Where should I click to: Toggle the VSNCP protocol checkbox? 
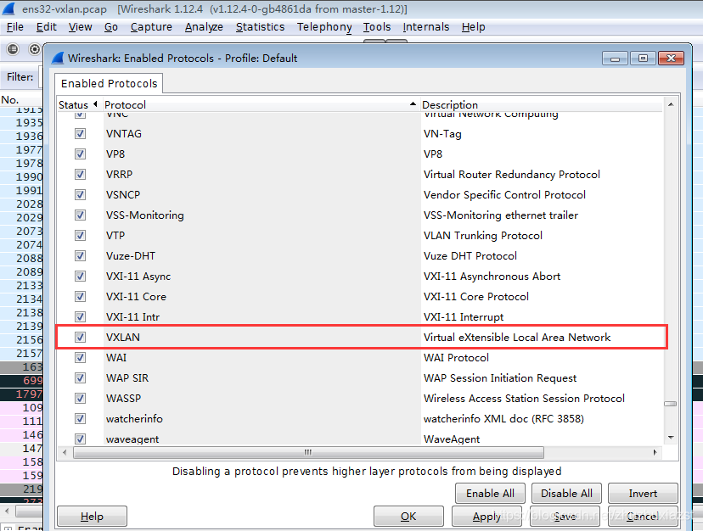(81, 194)
